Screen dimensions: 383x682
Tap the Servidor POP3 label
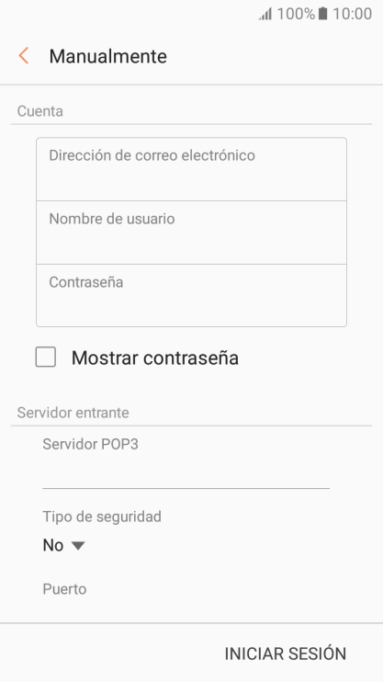tap(90, 444)
